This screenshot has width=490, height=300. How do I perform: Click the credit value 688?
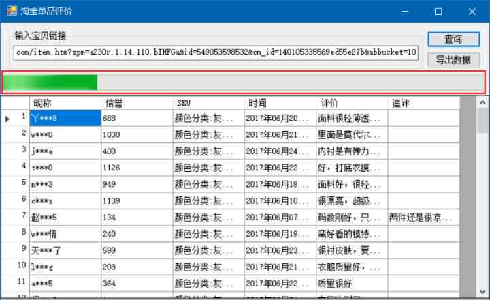coord(137,119)
